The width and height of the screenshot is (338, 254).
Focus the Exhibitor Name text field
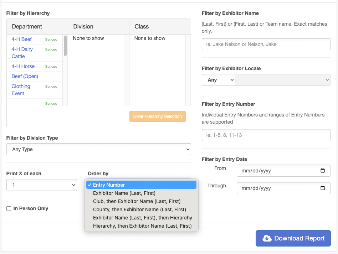click(266, 44)
